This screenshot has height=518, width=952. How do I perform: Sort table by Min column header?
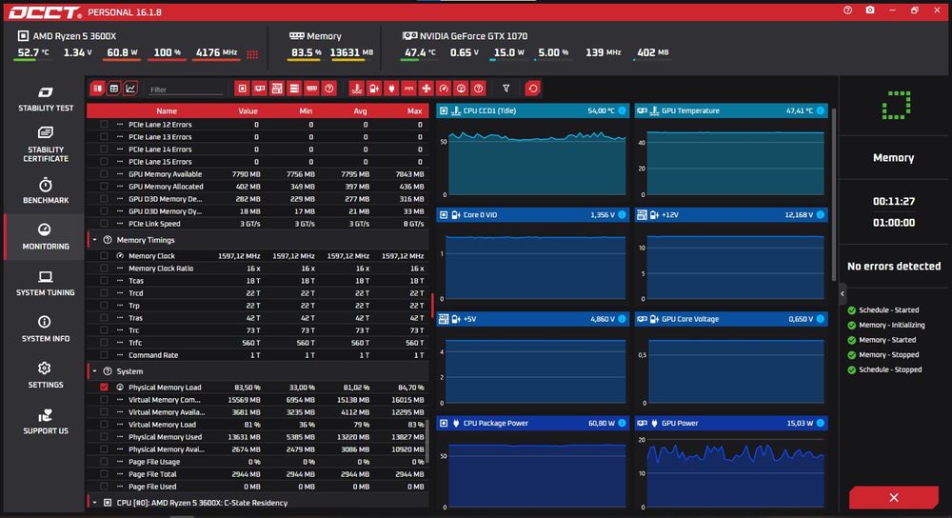(x=306, y=111)
